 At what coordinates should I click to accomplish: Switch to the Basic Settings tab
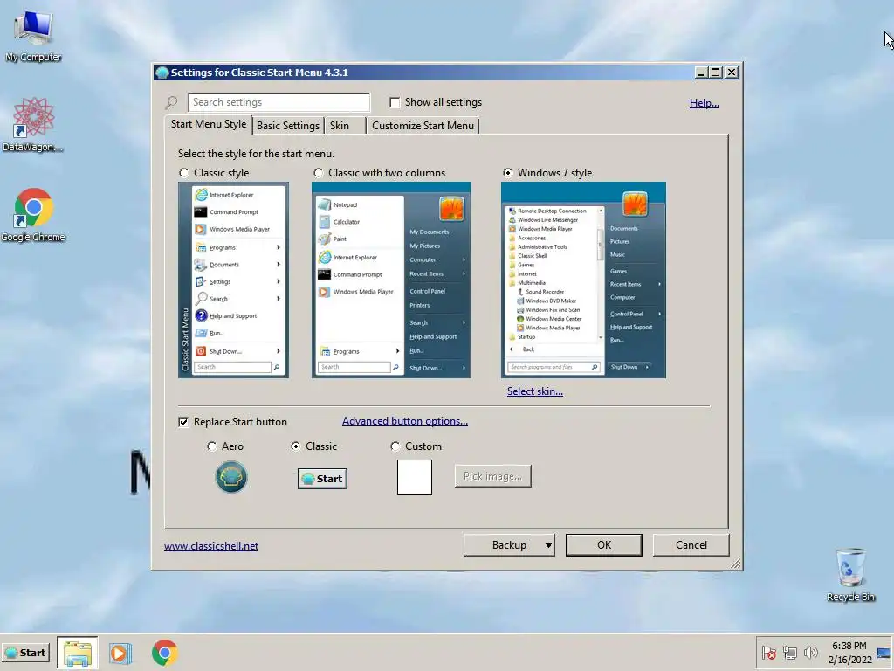(288, 126)
